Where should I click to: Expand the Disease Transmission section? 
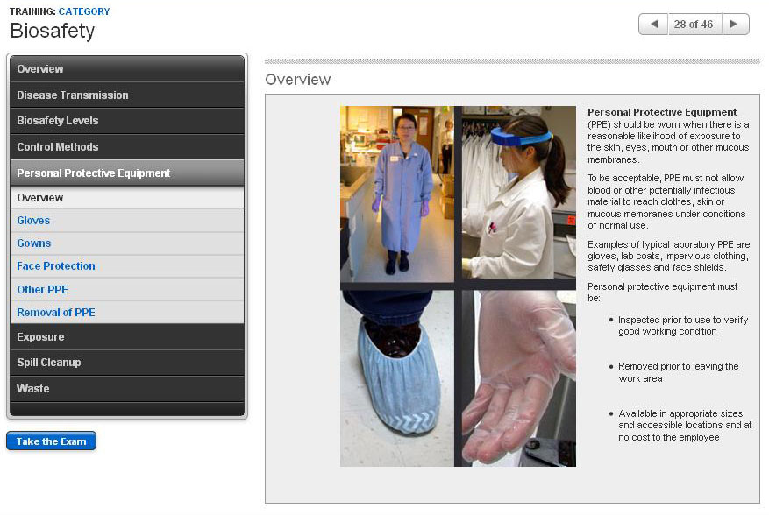coord(127,95)
